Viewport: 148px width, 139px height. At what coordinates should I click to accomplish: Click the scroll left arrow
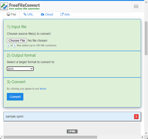pos(2,137)
